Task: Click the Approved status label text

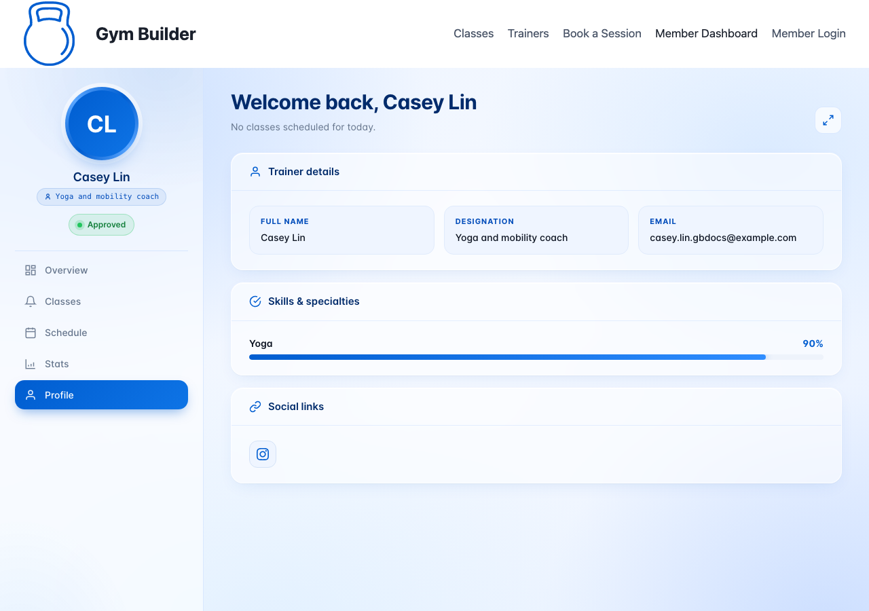Action: click(x=107, y=225)
